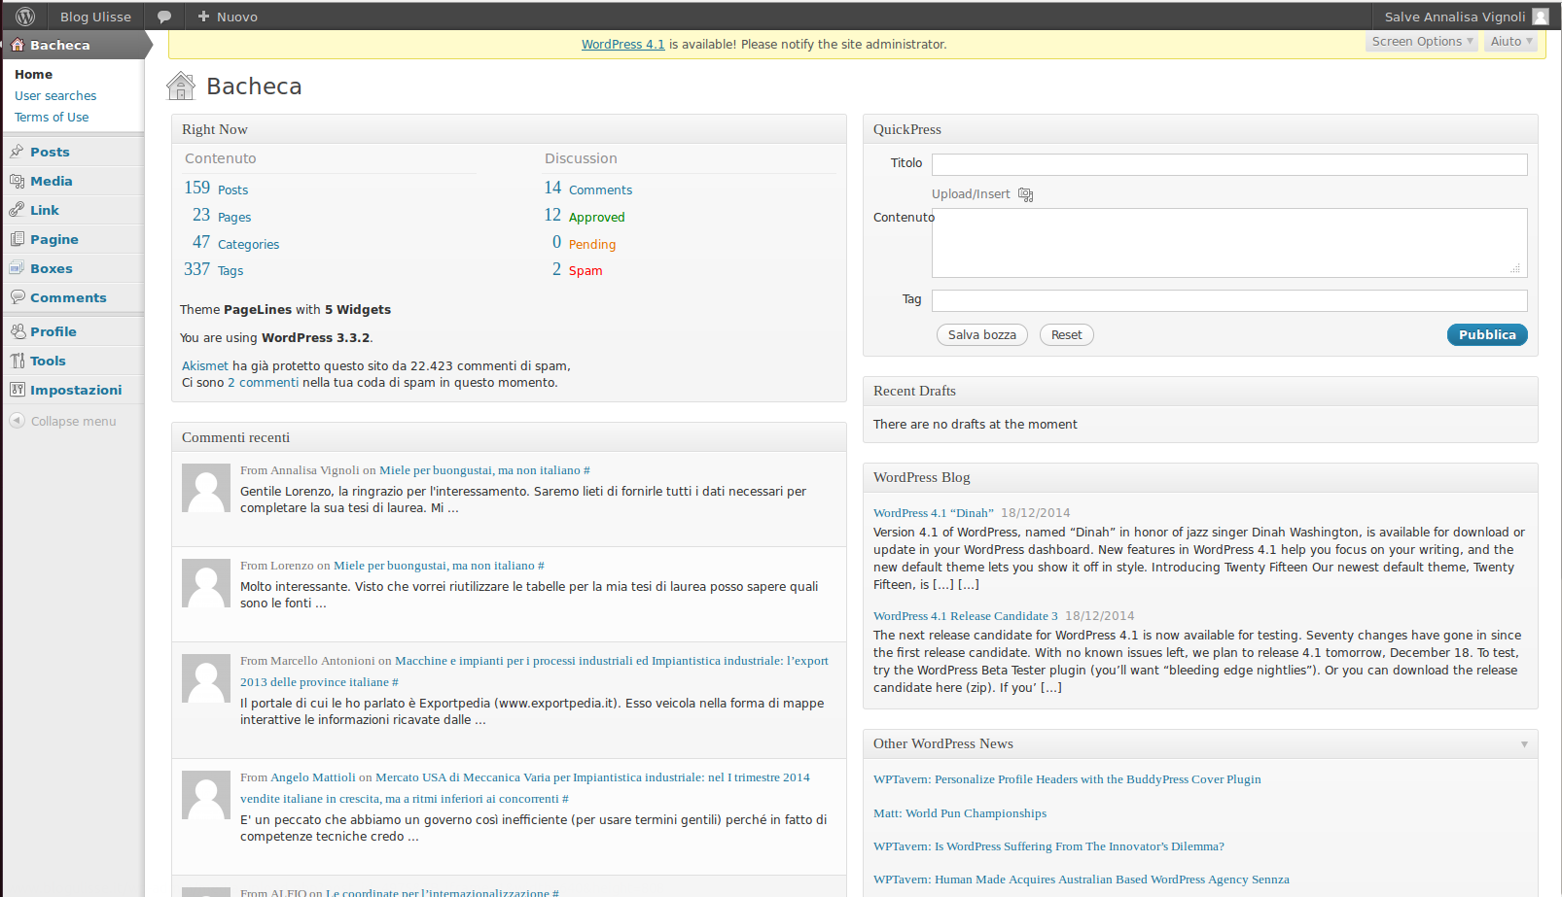Image resolution: width=1562 pixels, height=897 pixels.
Task: Click the Collapse menu label
Action: [x=74, y=421]
